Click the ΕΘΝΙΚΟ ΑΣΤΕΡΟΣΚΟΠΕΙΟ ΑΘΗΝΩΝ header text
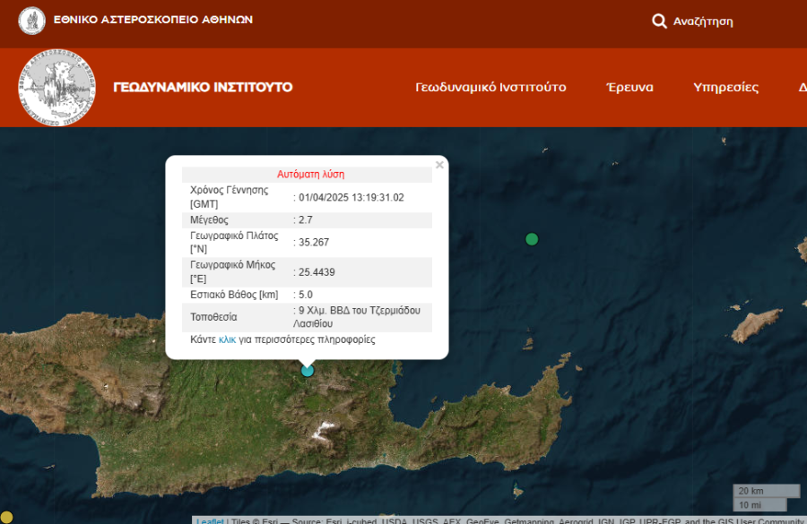Viewport: 807px width, 524px height. pyautogui.click(x=153, y=20)
